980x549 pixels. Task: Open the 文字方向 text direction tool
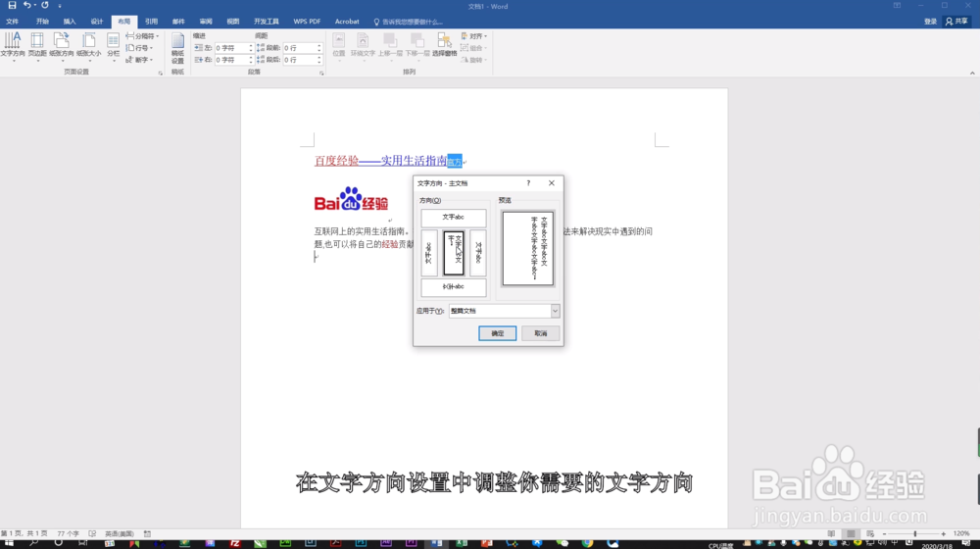click(x=13, y=45)
